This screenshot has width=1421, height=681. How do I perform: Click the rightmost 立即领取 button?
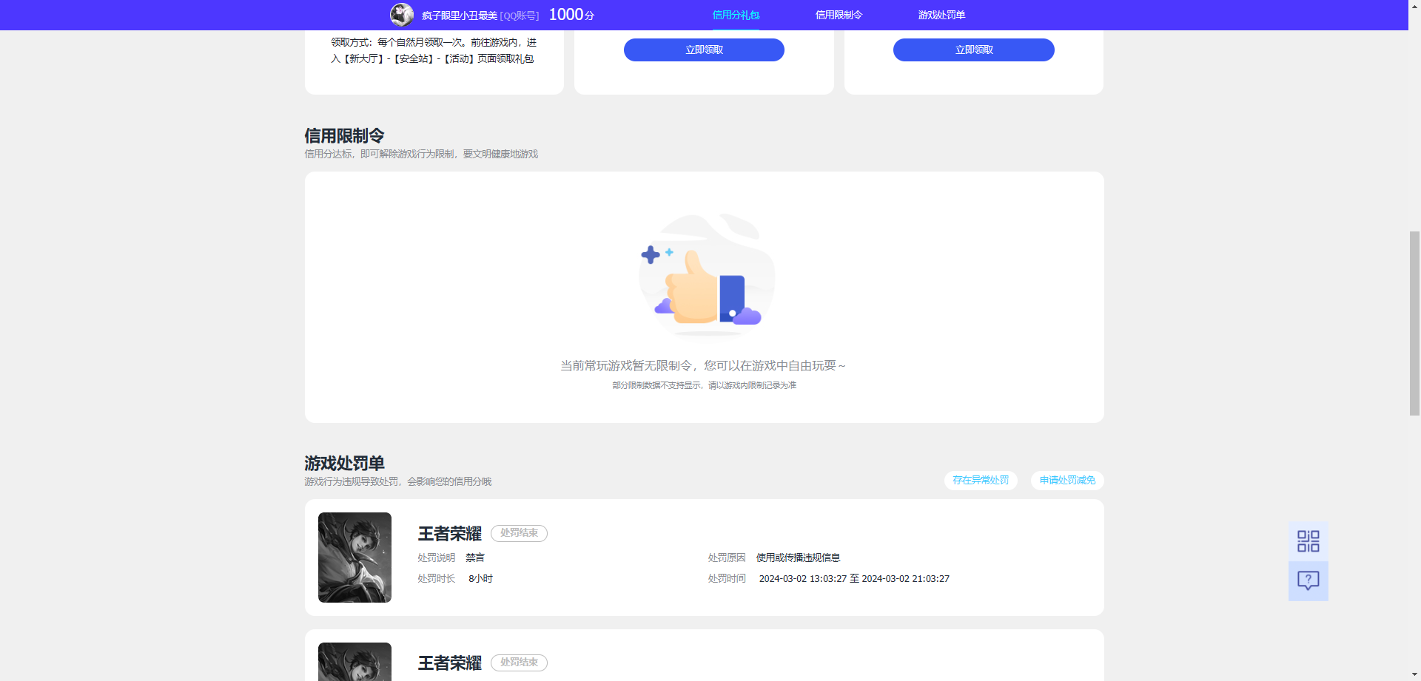pyautogui.click(x=973, y=50)
